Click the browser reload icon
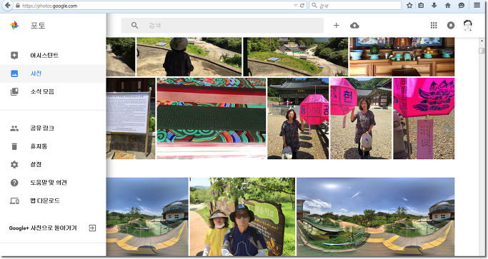This screenshot has width=488, height=259. point(302,6)
